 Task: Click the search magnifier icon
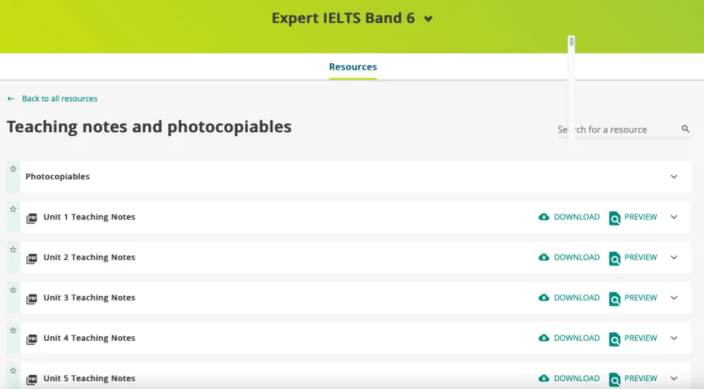click(x=685, y=129)
